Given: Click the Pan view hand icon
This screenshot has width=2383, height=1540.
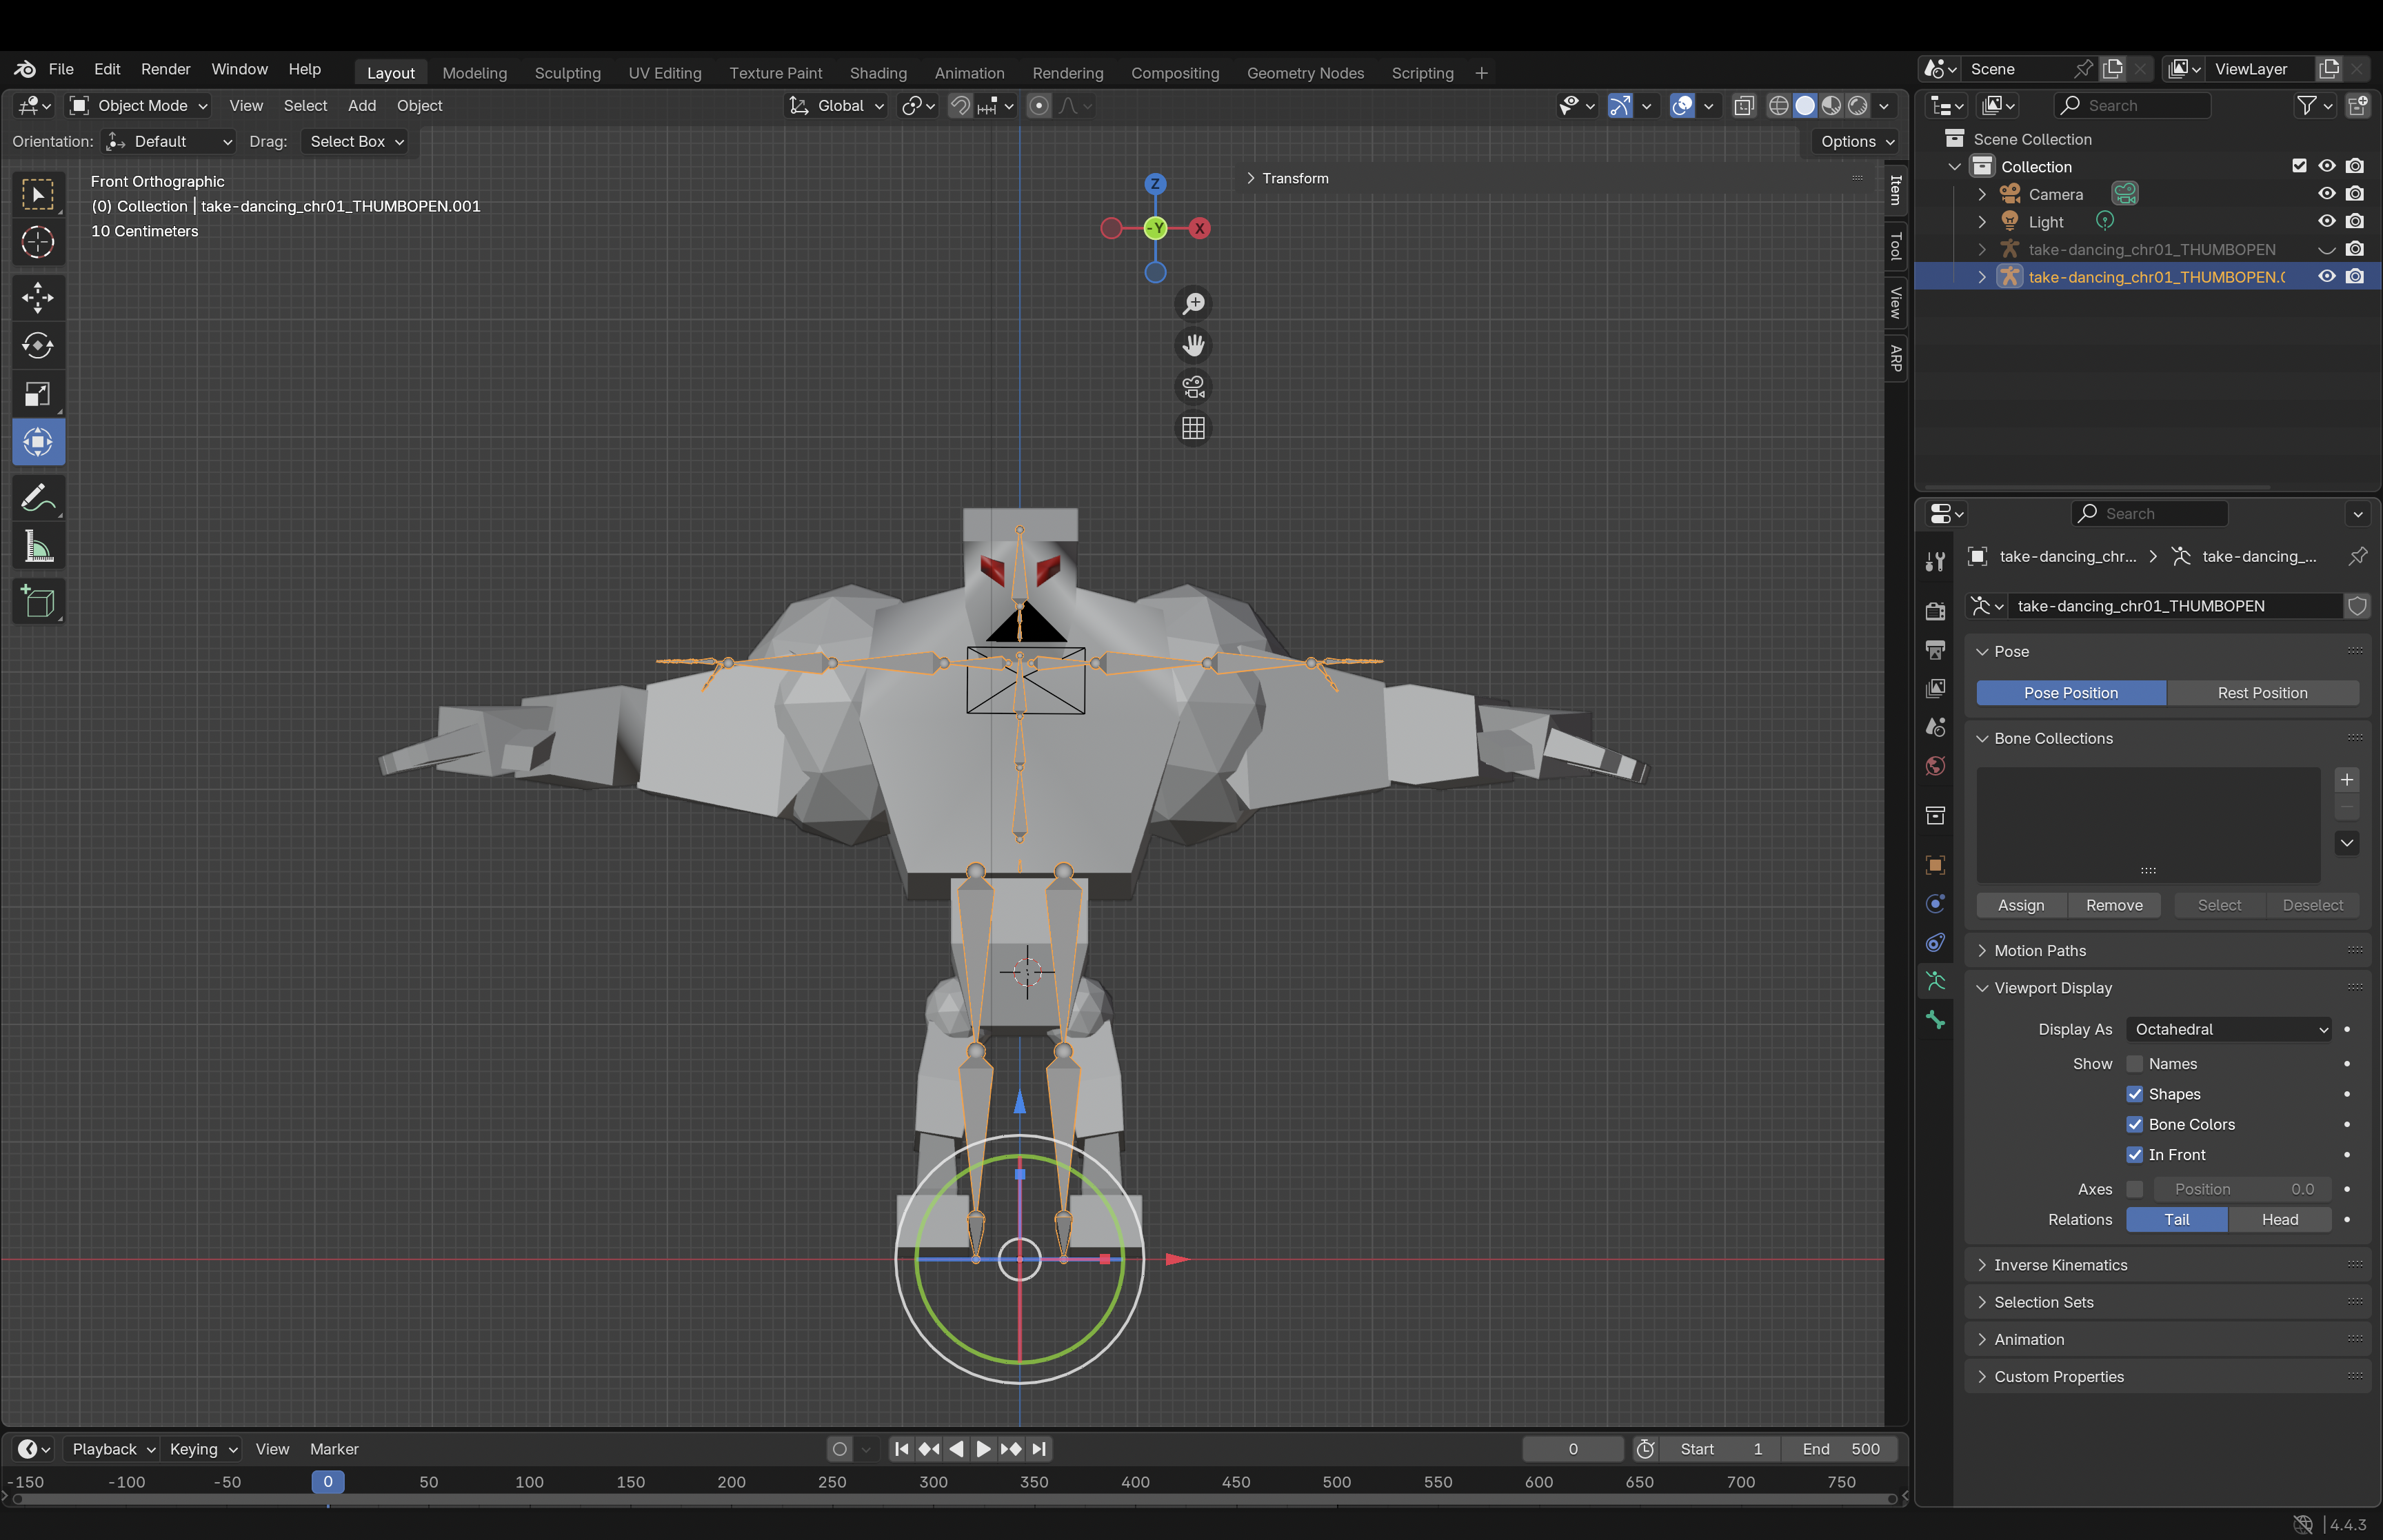Looking at the screenshot, I should tap(1193, 345).
